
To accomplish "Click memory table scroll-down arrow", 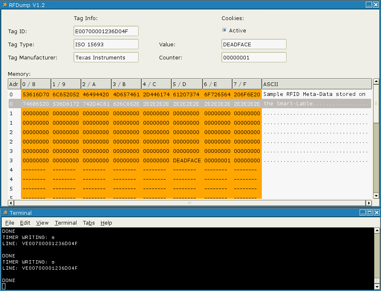I will pyautogui.click(x=376, y=196).
